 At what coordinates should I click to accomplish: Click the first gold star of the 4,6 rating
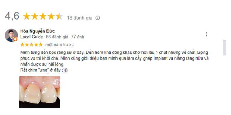tap(27, 16)
